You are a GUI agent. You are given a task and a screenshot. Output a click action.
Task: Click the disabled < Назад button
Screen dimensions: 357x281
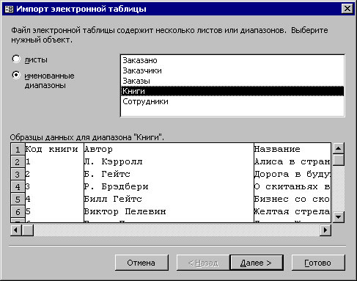(x=203, y=263)
